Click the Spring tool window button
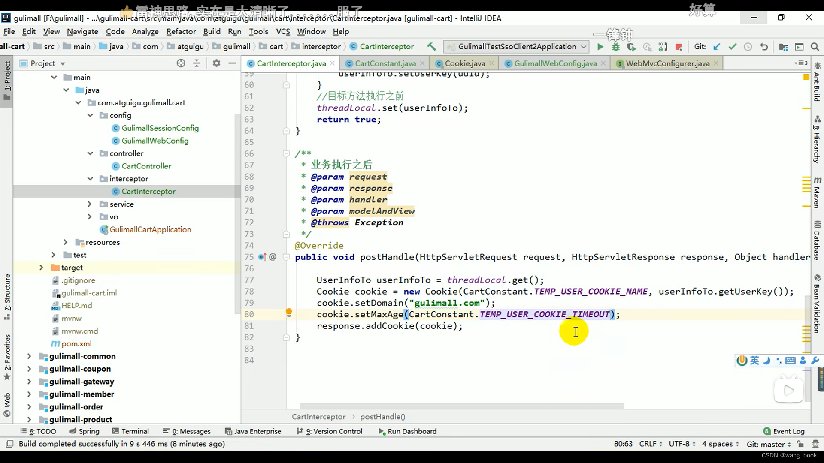 click(x=84, y=431)
